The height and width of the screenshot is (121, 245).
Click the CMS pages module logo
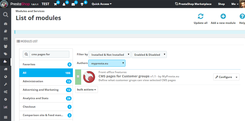click(89, 77)
